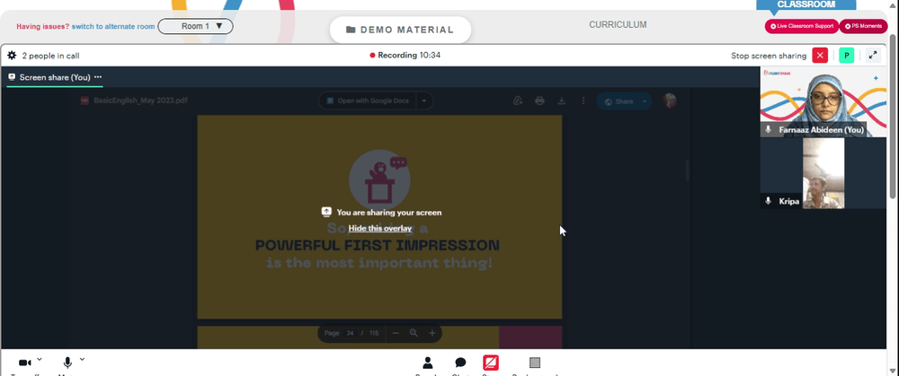Click the Recording 10:34 indicator
Screen dimensions: 899x376
tap(405, 56)
